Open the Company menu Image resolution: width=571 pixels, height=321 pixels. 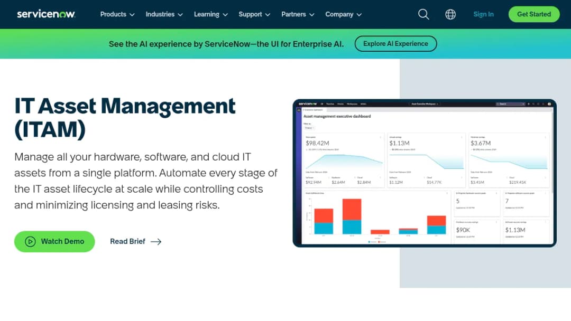344,14
